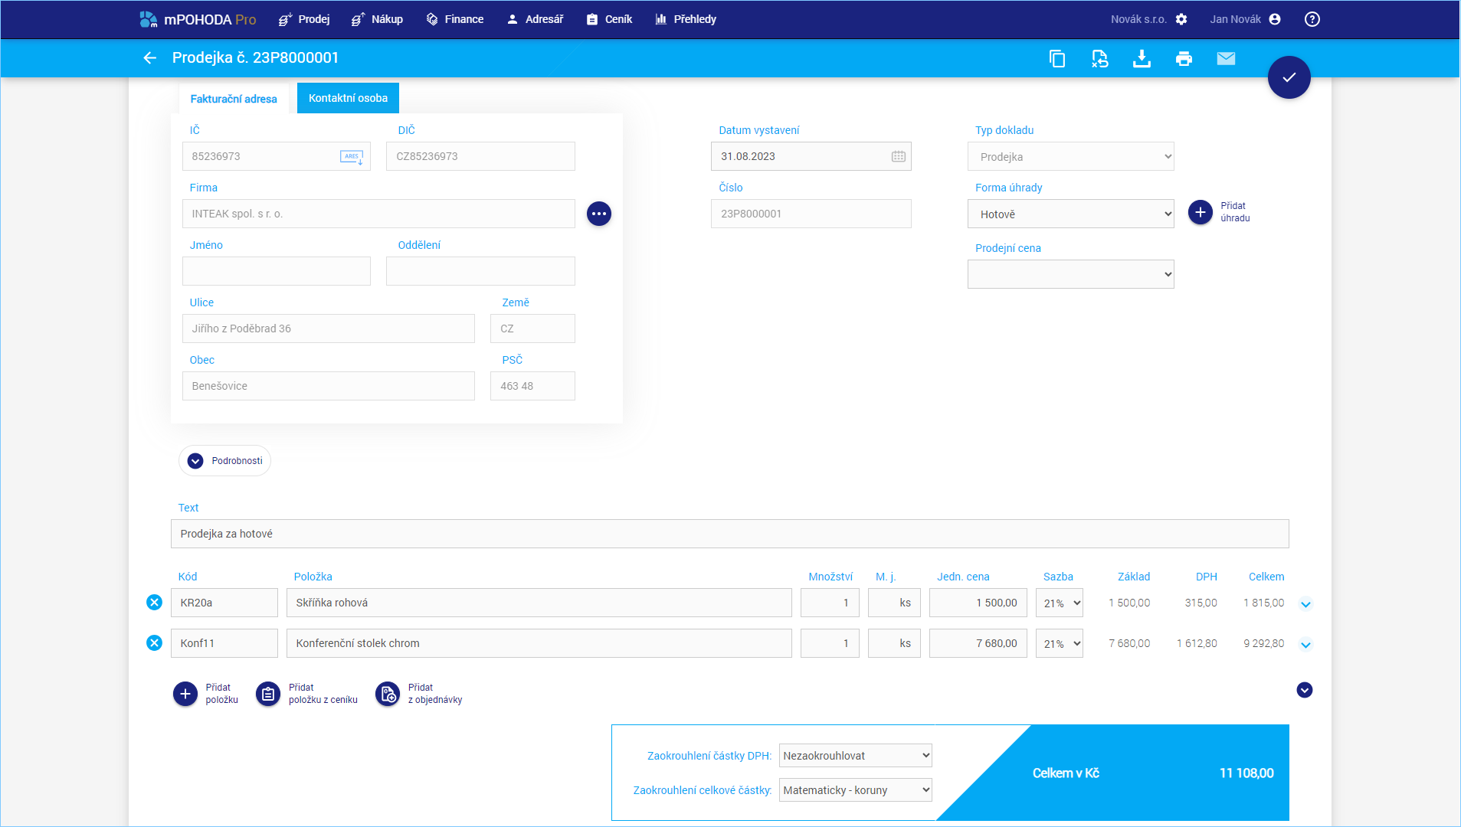
Task: Click the Přidat úhradu plus button
Action: (1201, 212)
